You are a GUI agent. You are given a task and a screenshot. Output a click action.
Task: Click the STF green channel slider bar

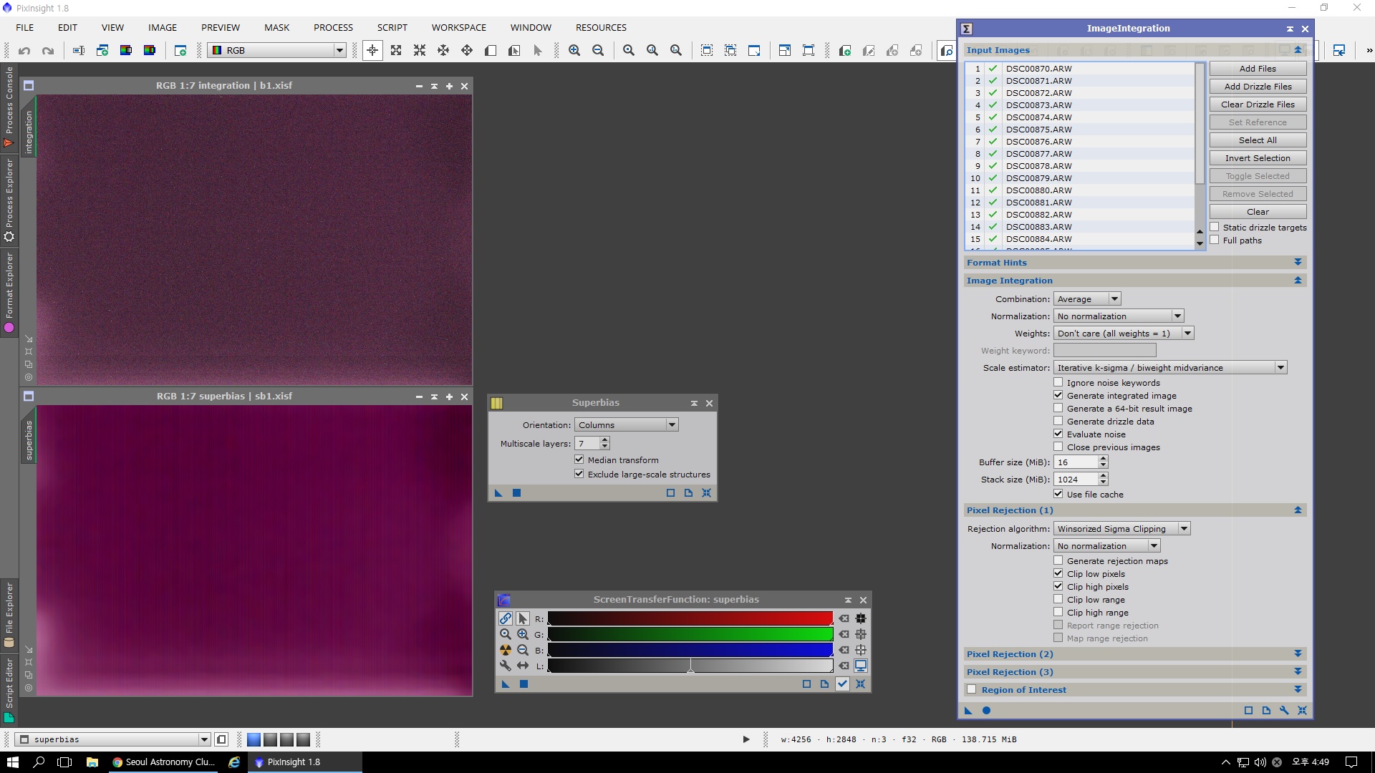point(690,634)
